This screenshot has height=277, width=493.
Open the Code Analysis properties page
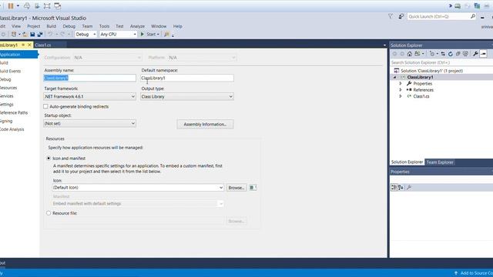pos(12,129)
